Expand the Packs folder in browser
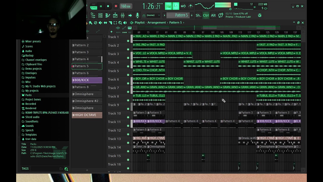The height and width of the screenshot is (182, 323). click(26, 95)
